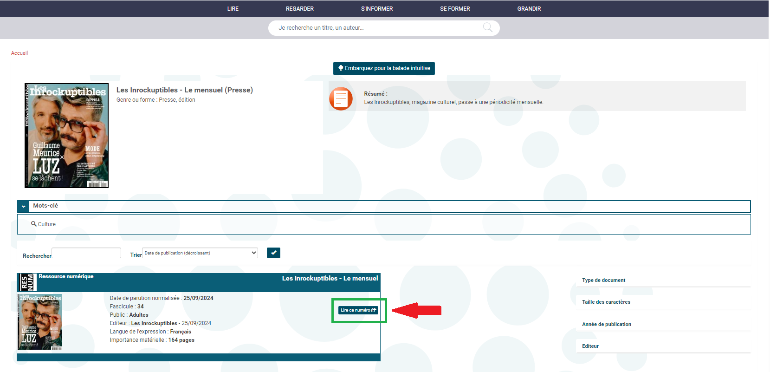The width and height of the screenshot is (770, 372).
Task: Click the Rechercher text input field
Action: click(x=86, y=253)
